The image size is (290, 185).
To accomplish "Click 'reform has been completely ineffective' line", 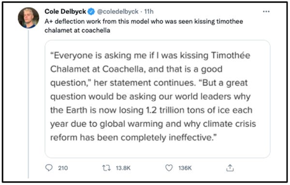I will (133, 137).
